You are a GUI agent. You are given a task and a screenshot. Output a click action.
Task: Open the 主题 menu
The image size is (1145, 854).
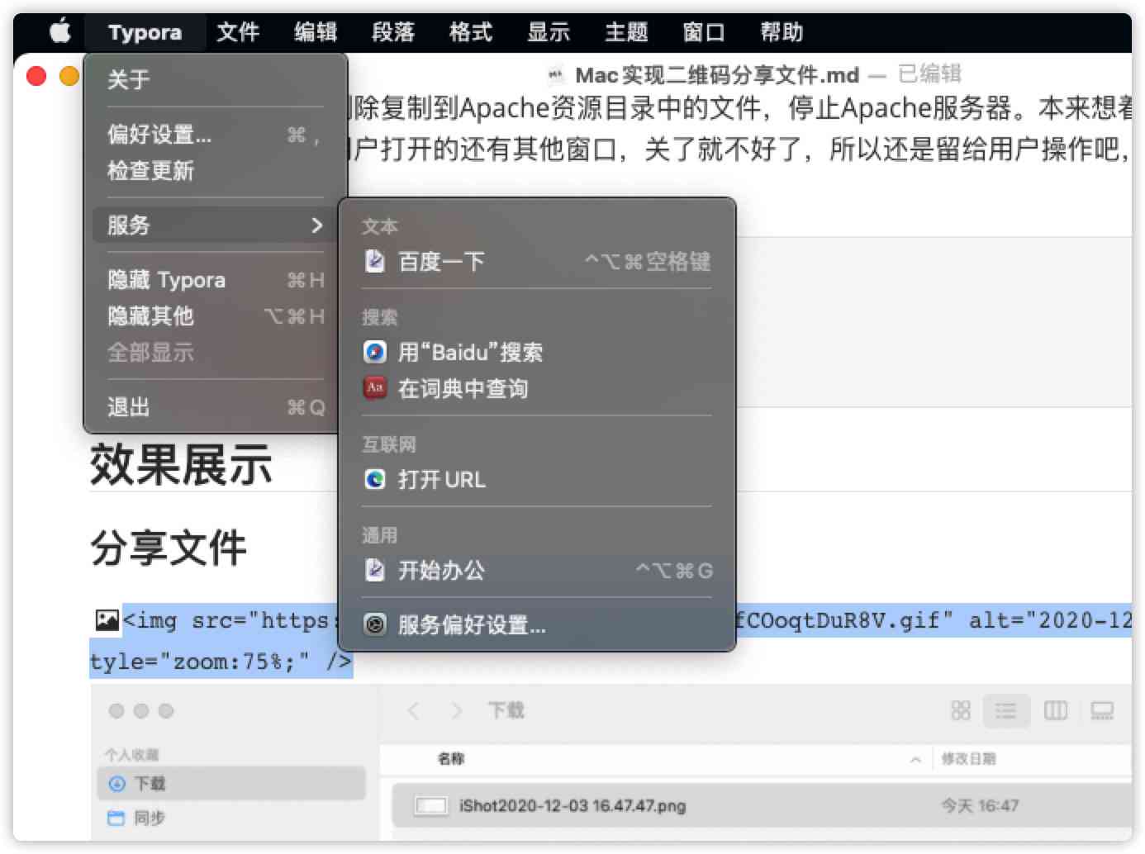pyautogui.click(x=626, y=32)
